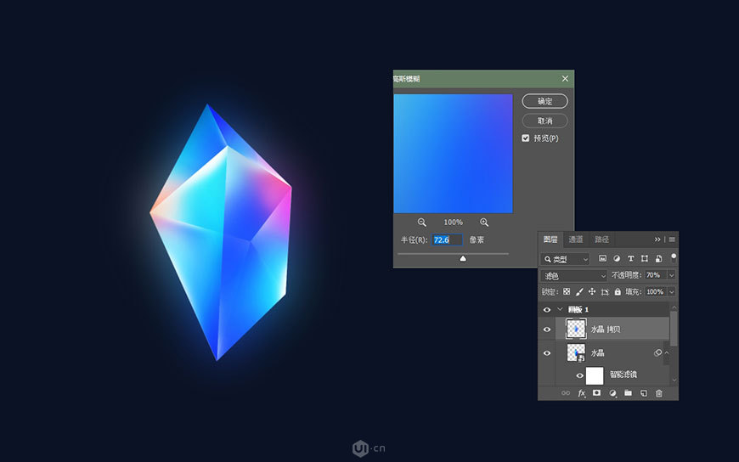Zoom in the Gaussian Blur preview
The image size is (739, 462).
(484, 222)
